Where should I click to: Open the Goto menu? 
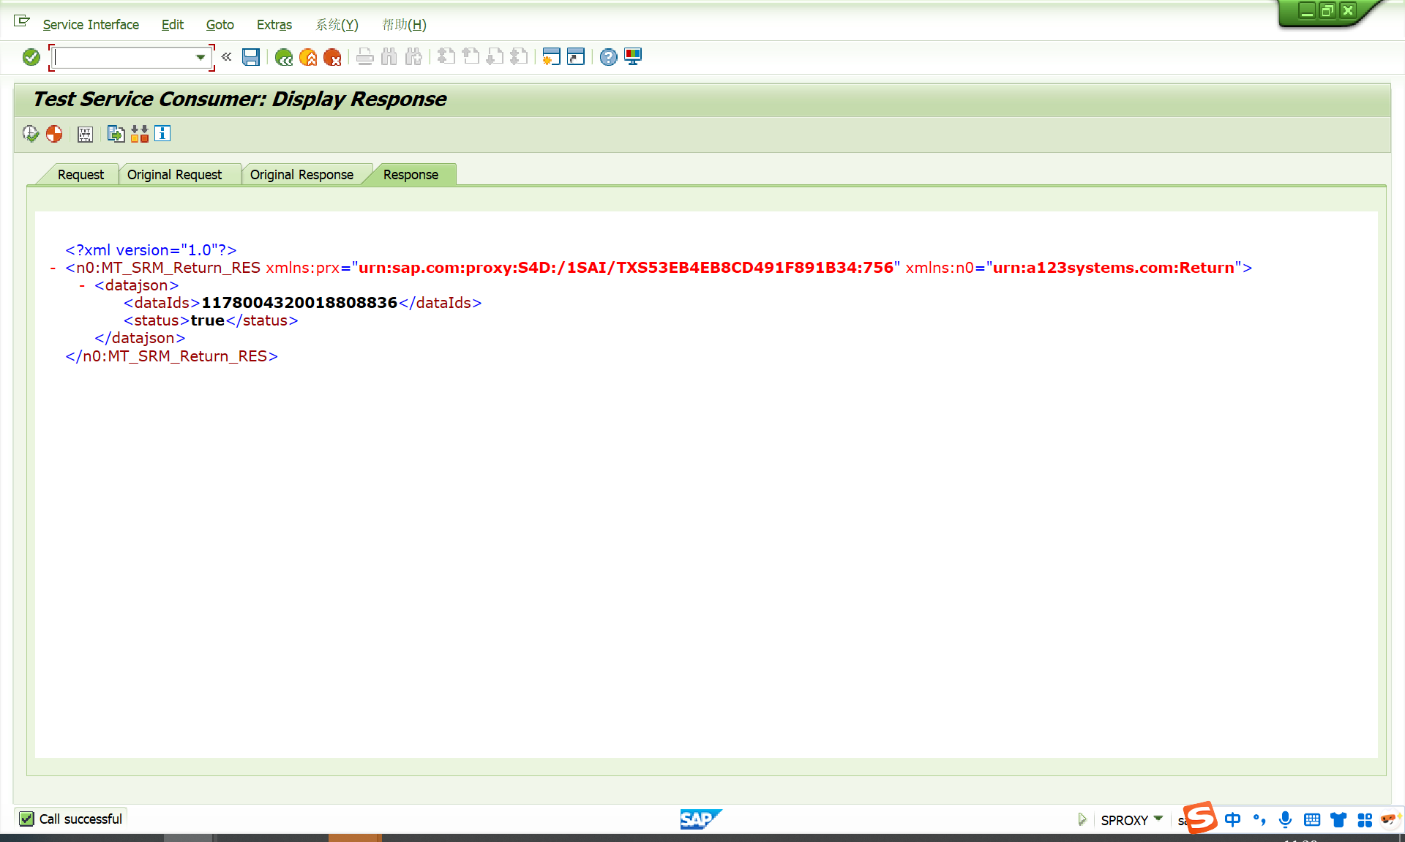(220, 25)
